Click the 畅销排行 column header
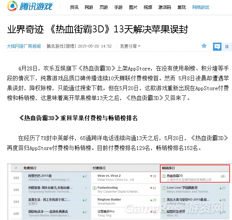 click(168, 168)
